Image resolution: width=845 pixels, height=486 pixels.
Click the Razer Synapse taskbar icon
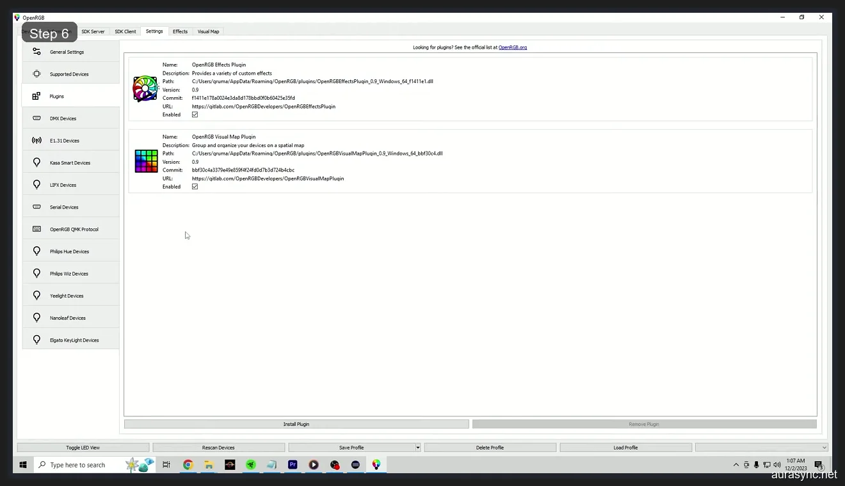click(251, 465)
